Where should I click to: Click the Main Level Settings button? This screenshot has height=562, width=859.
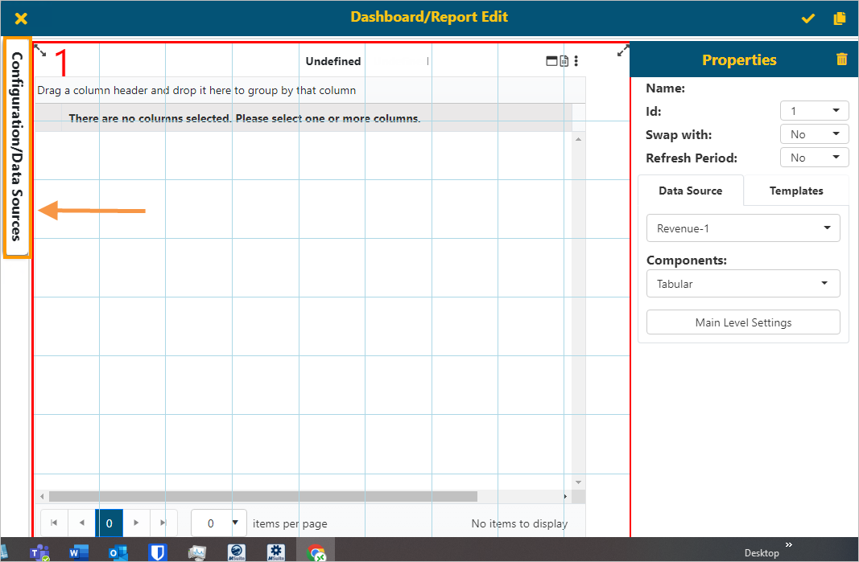(x=742, y=322)
